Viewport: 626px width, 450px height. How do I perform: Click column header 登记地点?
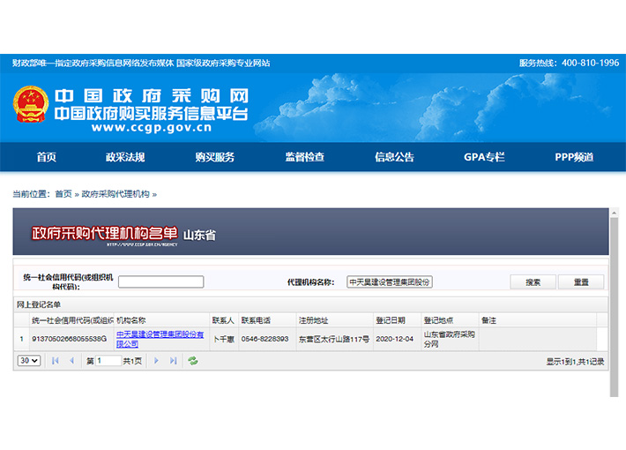450,320
